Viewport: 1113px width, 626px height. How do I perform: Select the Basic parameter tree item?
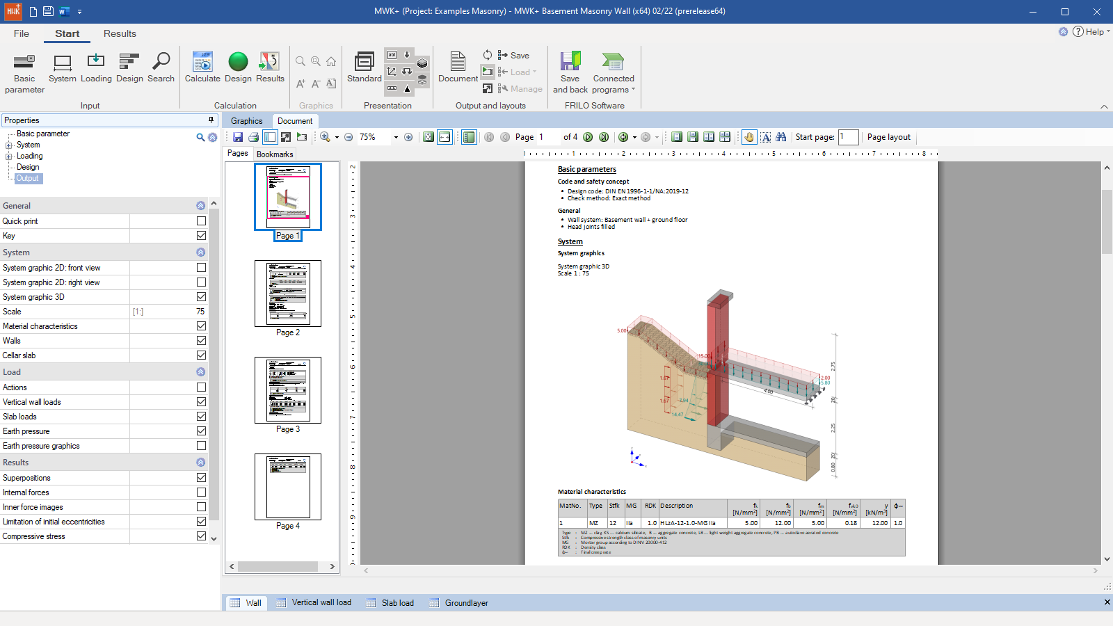(x=43, y=134)
